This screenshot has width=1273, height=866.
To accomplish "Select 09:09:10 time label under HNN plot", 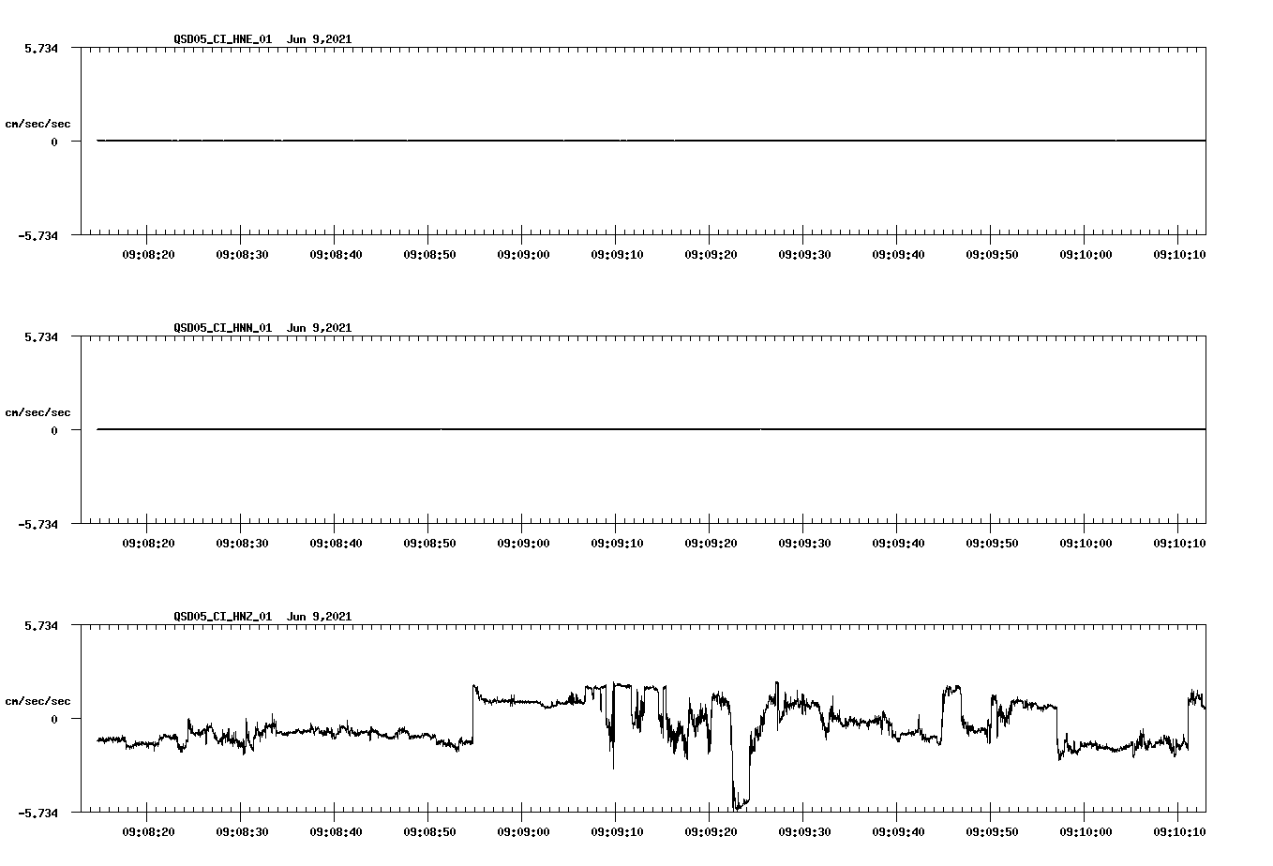I will [x=617, y=543].
